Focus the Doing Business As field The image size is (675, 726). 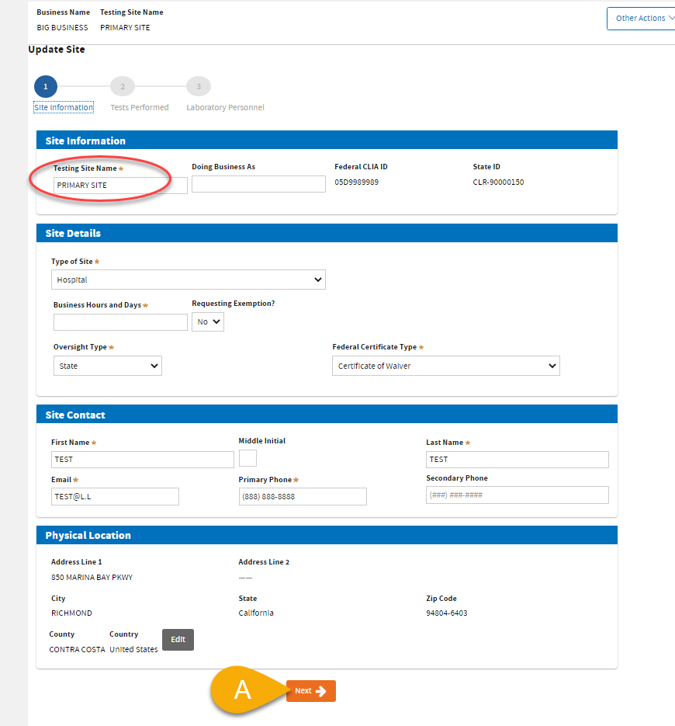[258, 184]
